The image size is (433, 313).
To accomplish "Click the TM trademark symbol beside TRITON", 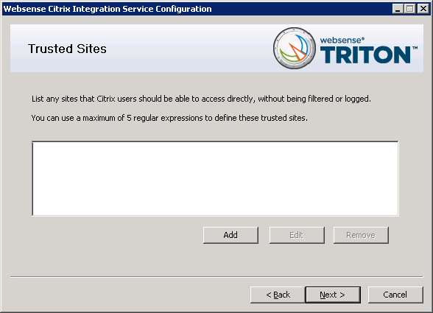I will pyautogui.click(x=415, y=49).
